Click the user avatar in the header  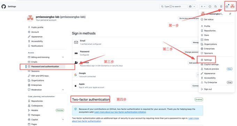click(232, 6)
